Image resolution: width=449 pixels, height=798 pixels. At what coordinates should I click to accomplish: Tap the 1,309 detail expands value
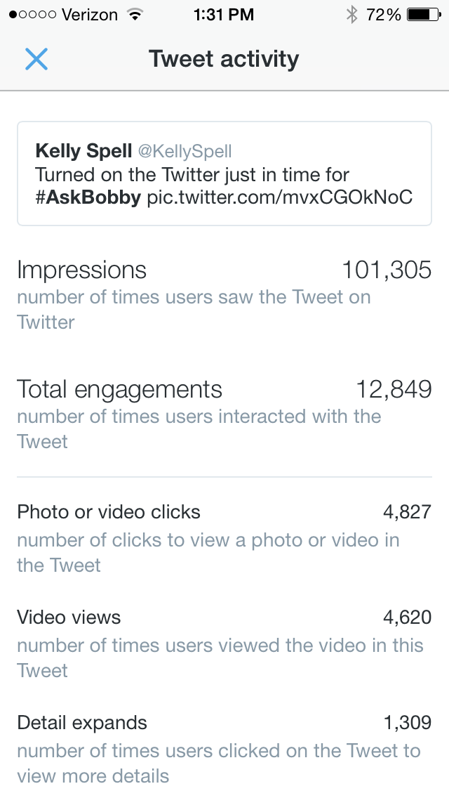407,723
